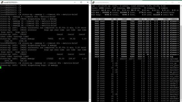Click the cpuhp/1 command name in top
This screenshot has height=102, width=182.
[174, 85]
